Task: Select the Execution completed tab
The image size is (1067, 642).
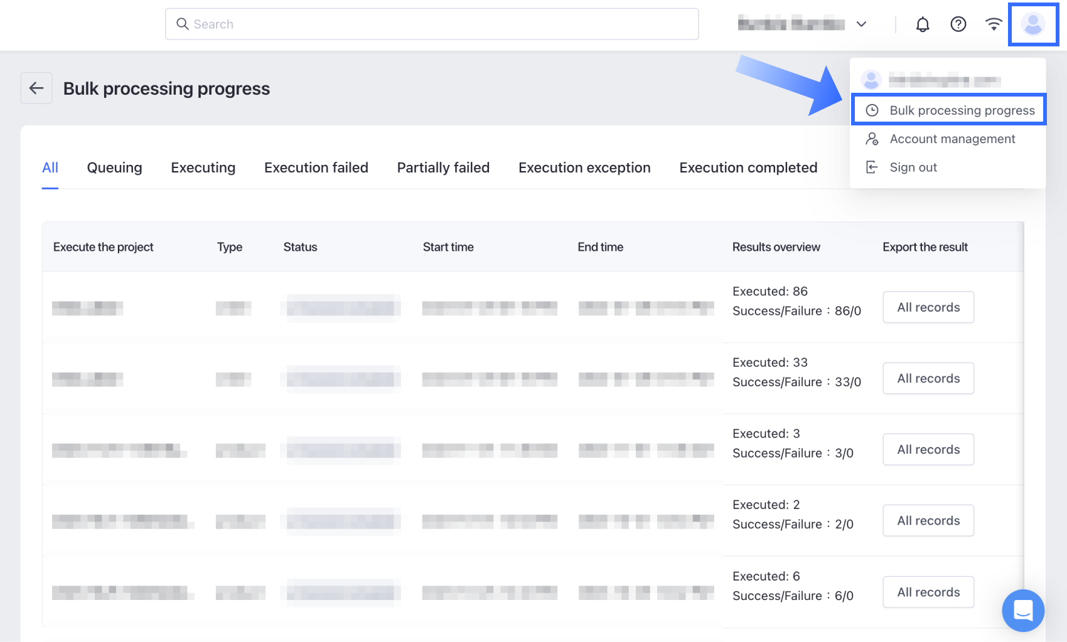Action: 748,168
